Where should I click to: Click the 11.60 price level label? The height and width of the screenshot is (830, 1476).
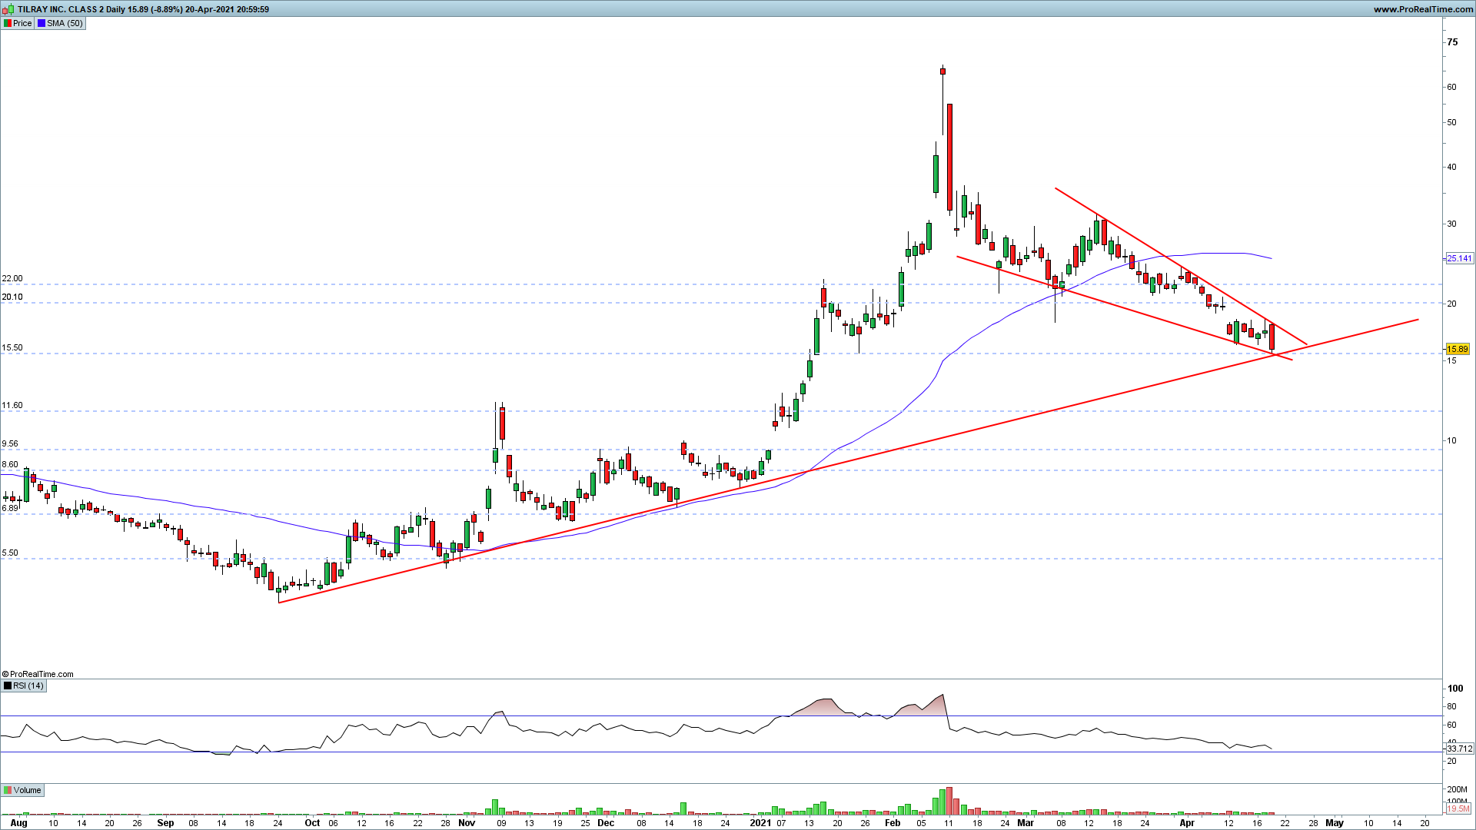click(x=12, y=405)
